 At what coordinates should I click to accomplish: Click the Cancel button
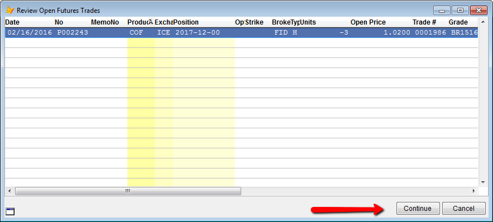[x=463, y=208]
